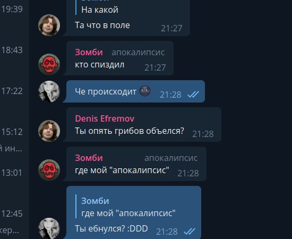Image resolution: width=292 pixels, height=239 pixels.
Task: Click 21:28 timestamp on "Ты опять грибов объелся?"
Action: point(203,134)
